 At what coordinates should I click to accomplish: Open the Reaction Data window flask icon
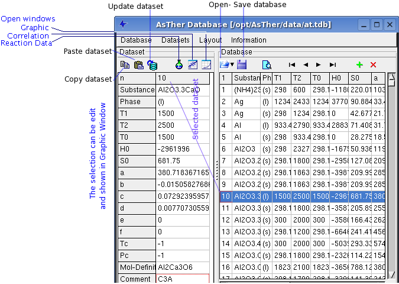179,64
